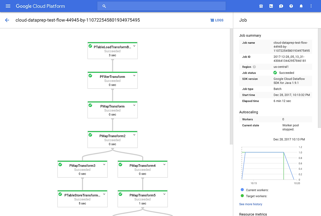Image resolution: width=321 pixels, height=216 pixels.
Task: Focus the Cloud Platform search bar
Action: (161, 6)
